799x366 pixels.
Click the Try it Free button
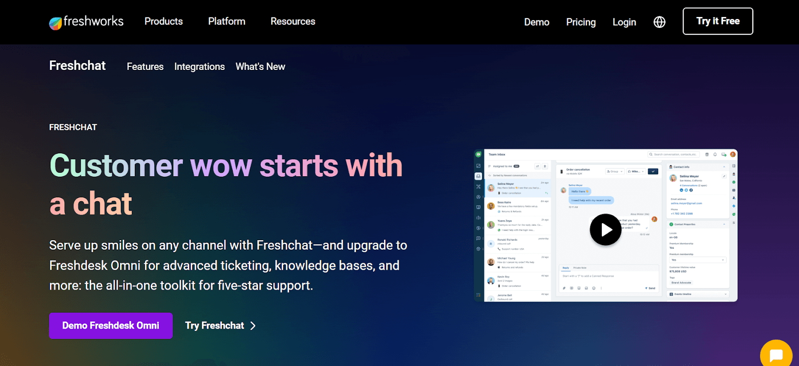click(x=718, y=21)
